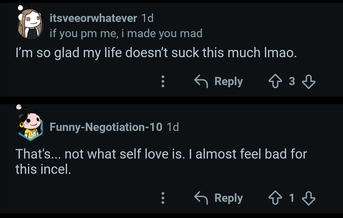Downvote itsveeorwhatever's comment
343x218 pixels.
308,82
